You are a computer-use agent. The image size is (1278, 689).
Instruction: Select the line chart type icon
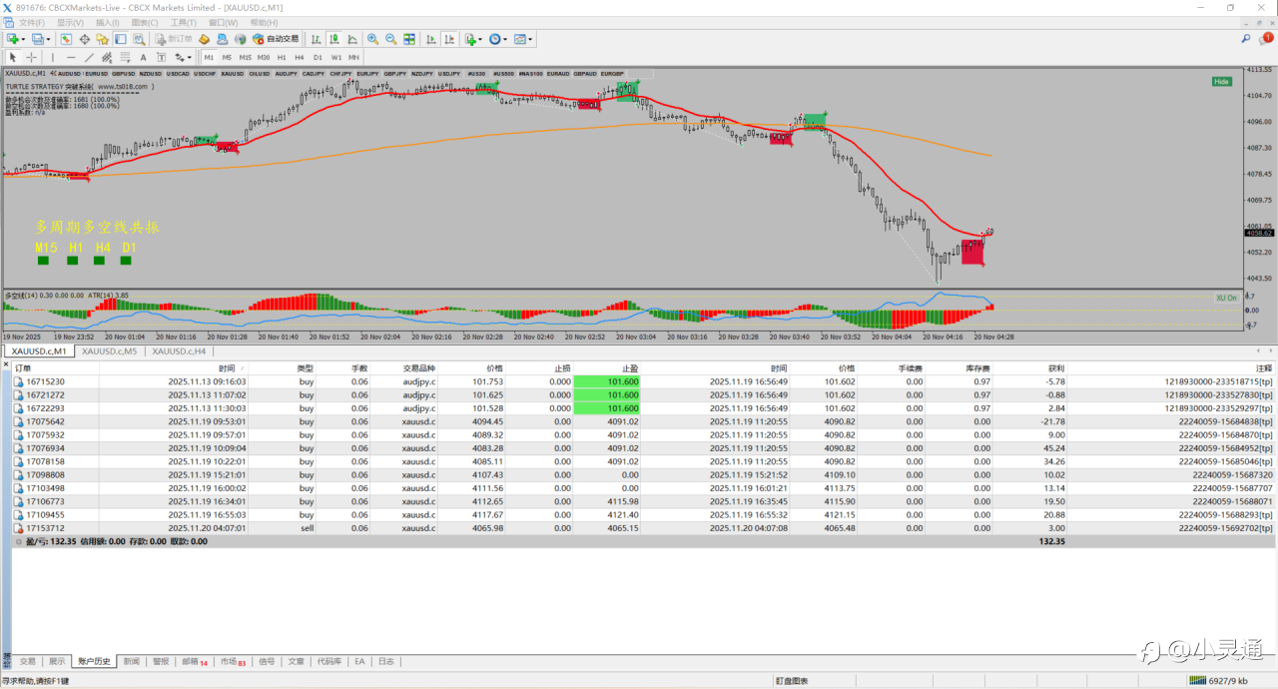352,39
